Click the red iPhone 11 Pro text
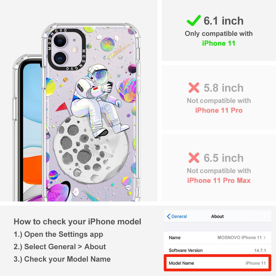Screen dimensions: 276x276 point(219,110)
